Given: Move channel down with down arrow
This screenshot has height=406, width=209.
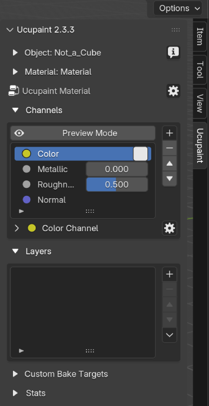Looking at the screenshot, I should click(x=170, y=179).
